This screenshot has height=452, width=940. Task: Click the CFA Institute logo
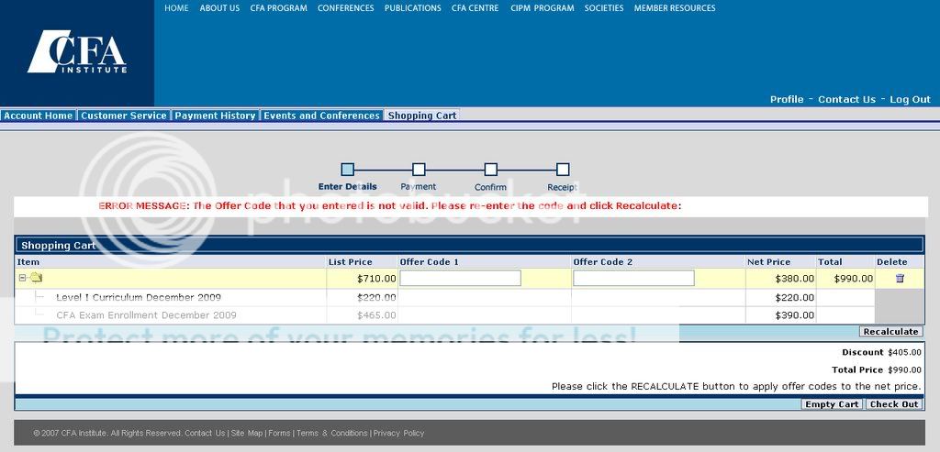click(77, 52)
